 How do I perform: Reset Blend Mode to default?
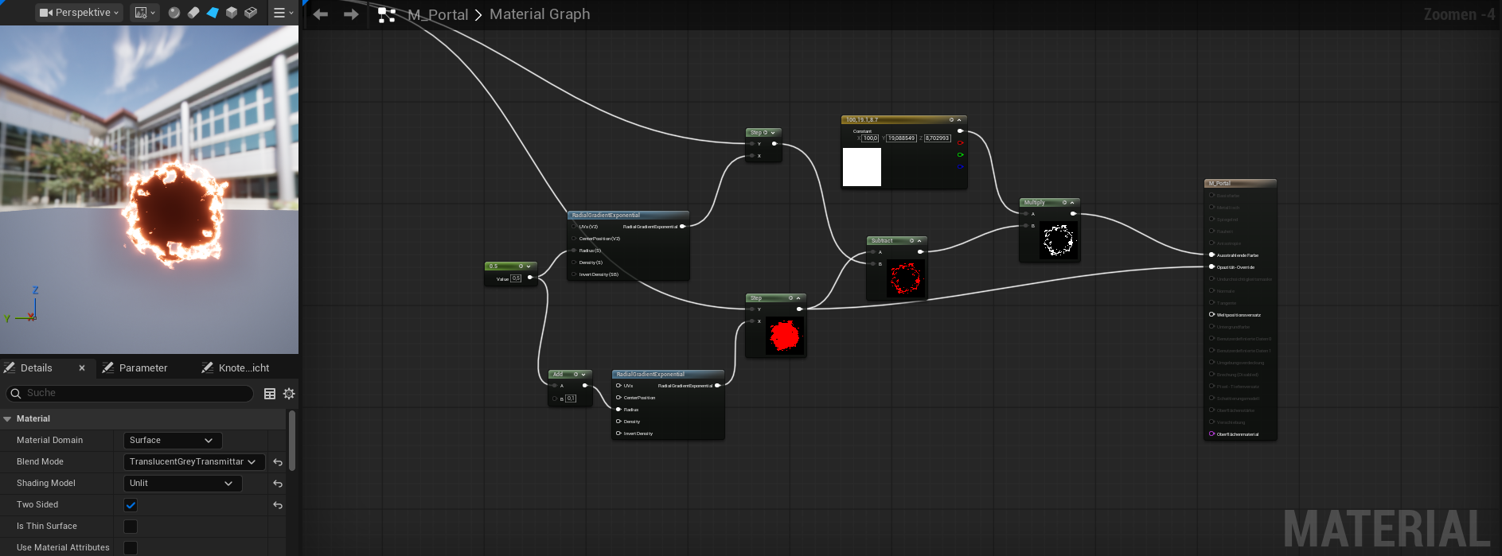pos(278,462)
